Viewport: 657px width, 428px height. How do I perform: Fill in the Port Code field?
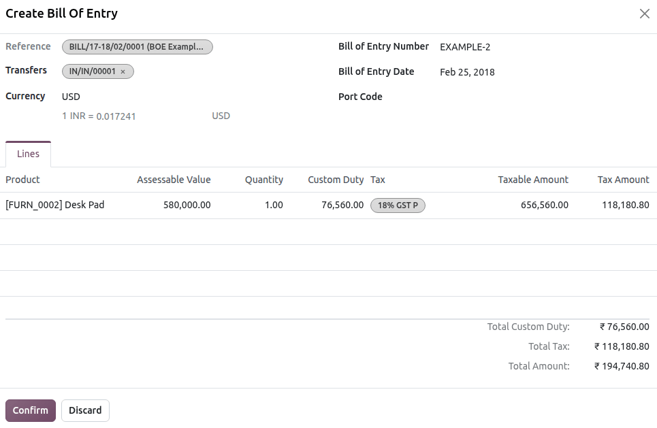click(x=545, y=97)
